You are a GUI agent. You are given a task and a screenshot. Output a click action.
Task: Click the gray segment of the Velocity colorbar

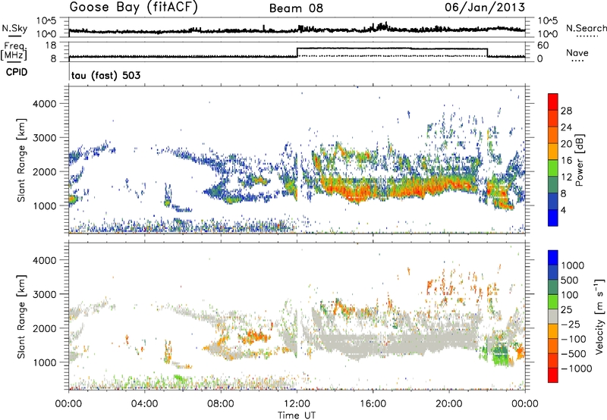point(553,316)
